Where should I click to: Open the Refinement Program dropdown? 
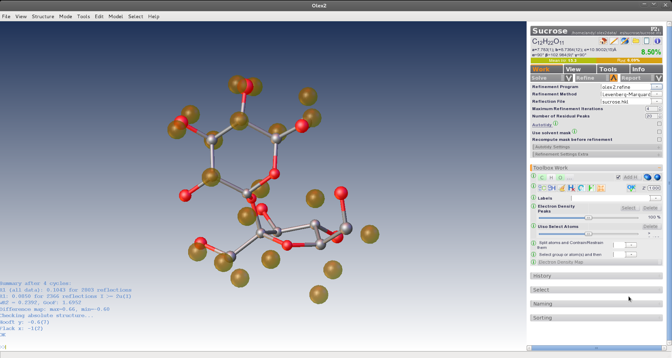657,87
